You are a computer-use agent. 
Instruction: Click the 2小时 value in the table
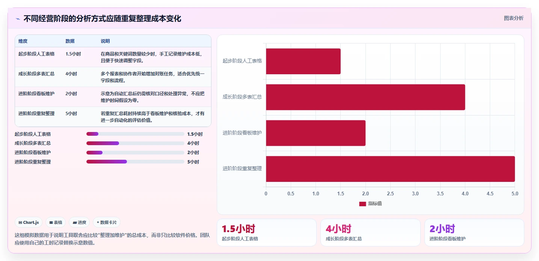tap(71, 94)
